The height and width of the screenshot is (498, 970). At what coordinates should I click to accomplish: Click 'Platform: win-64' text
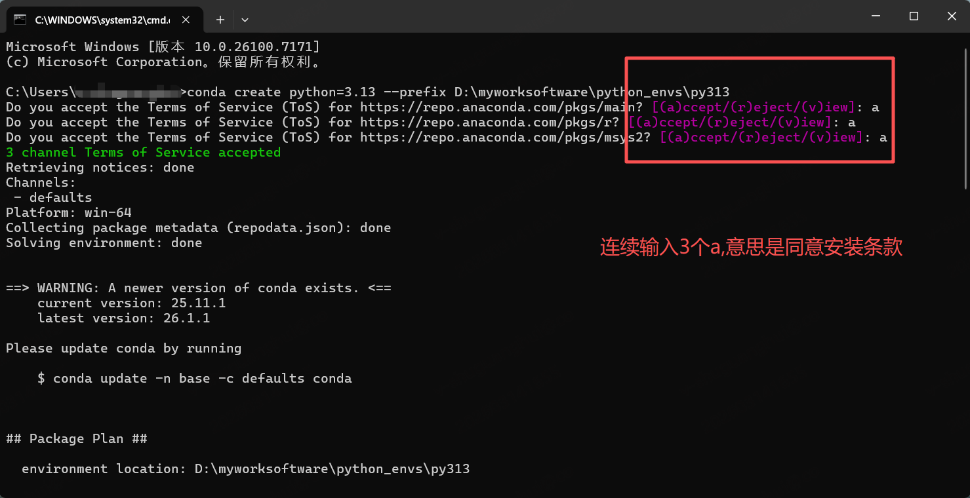[x=69, y=212]
